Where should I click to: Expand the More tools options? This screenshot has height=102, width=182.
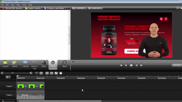click(x=65, y=64)
